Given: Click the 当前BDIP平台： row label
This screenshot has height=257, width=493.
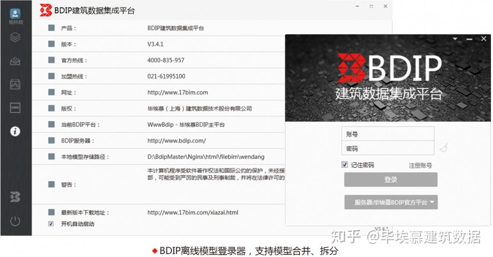Looking at the screenshot, I should [x=81, y=125].
